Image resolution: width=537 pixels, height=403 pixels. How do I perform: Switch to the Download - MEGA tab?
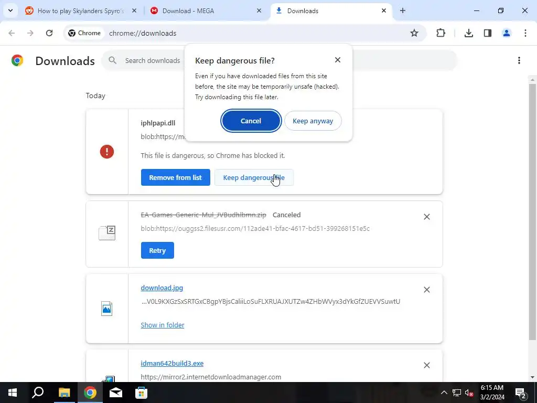click(x=188, y=11)
